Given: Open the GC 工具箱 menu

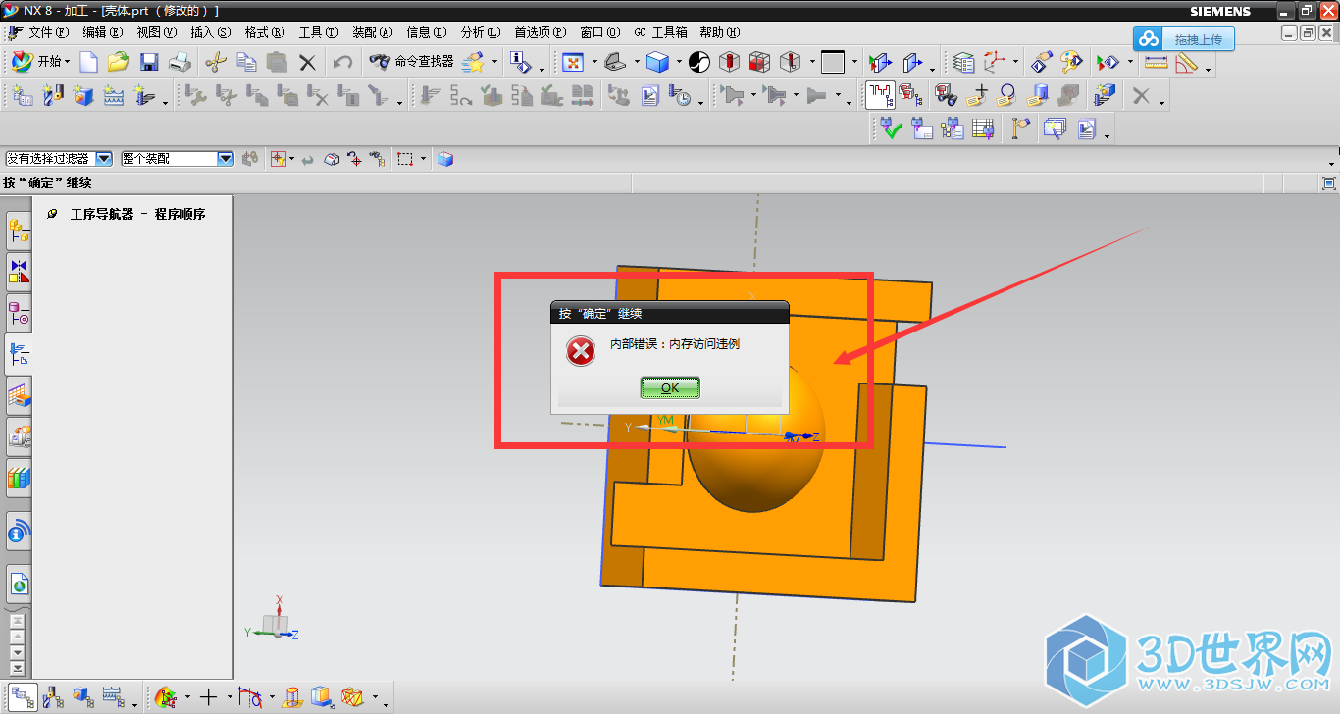Looking at the screenshot, I should 660,32.
